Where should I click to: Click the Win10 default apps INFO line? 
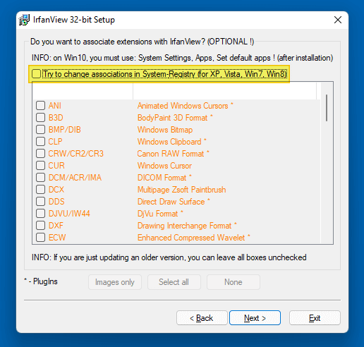(183, 58)
